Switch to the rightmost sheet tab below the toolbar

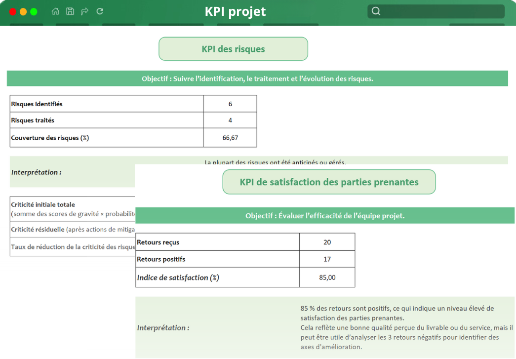(x=476, y=23)
